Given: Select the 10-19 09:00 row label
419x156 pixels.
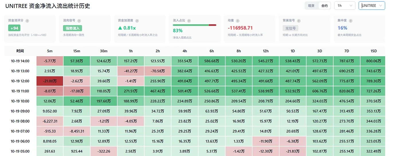Looking at the screenshot, I should [20, 111].
